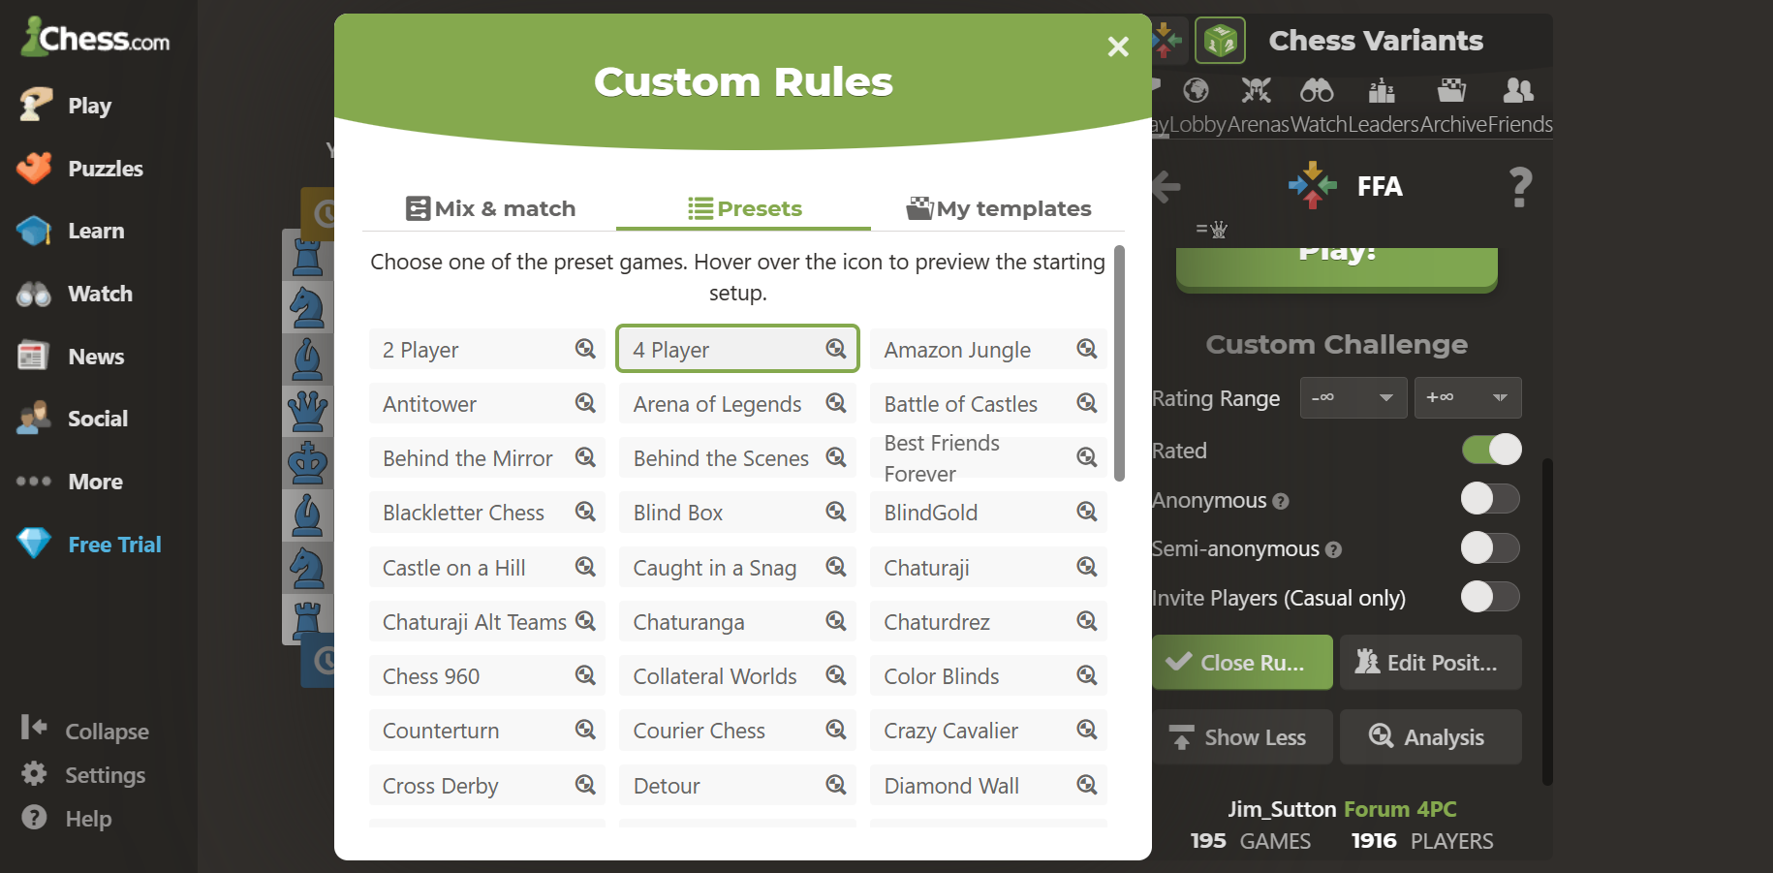Preview Arena of Legends setup magnifier

[836, 403]
